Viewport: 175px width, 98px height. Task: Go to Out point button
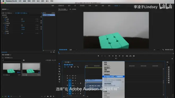click(x=123, y=56)
